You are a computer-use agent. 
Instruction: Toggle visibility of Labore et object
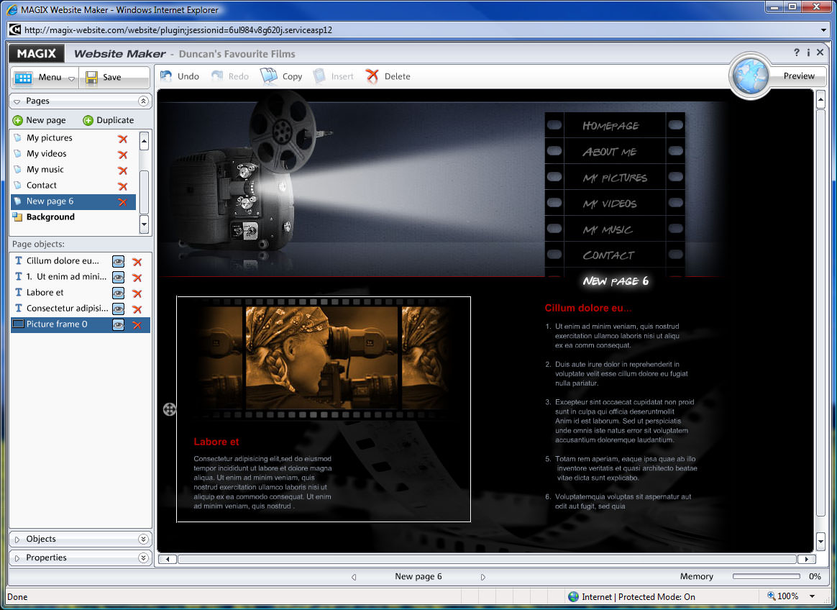pos(118,293)
